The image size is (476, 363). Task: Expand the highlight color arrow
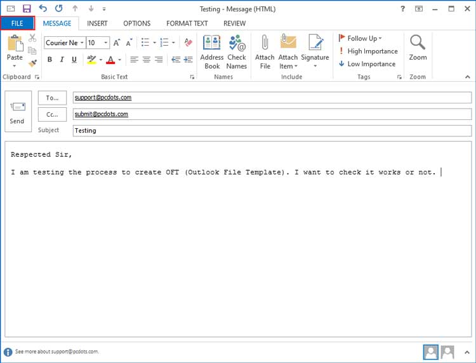tap(101, 60)
